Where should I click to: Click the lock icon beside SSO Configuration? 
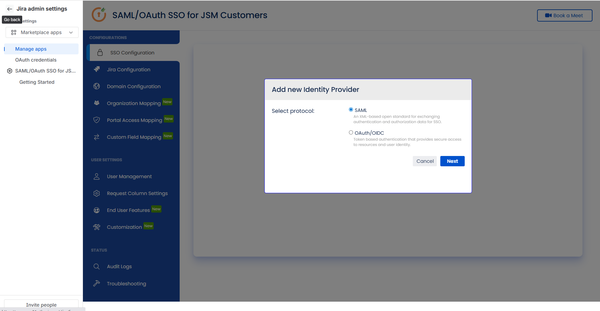(x=100, y=53)
